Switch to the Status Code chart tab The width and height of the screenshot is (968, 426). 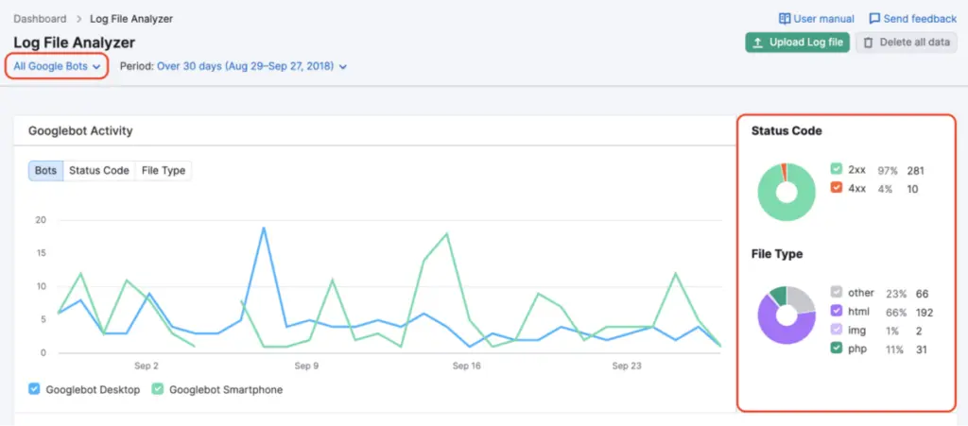(x=98, y=171)
